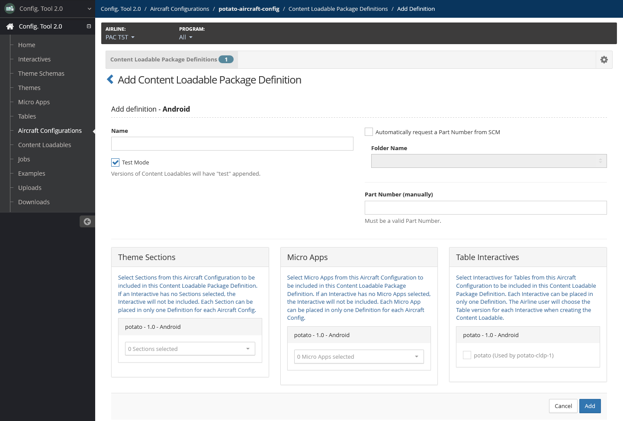Click the home icon beside Config. Tool 2.0
Screen dimensions: 623x421
10,26
